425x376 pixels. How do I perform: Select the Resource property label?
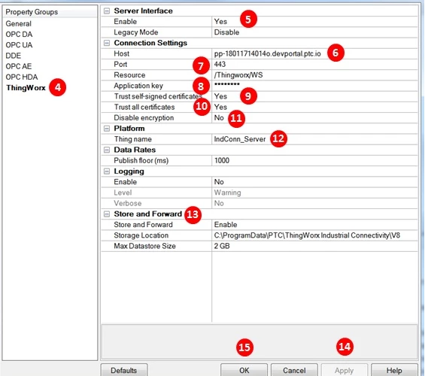coord(129,75)
